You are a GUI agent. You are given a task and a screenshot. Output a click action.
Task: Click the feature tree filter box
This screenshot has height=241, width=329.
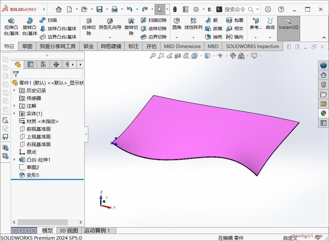pos(48,74)
